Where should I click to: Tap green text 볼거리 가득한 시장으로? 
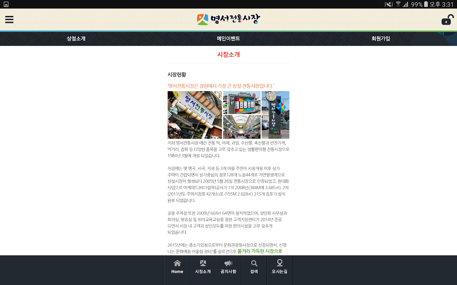(260, 251)
